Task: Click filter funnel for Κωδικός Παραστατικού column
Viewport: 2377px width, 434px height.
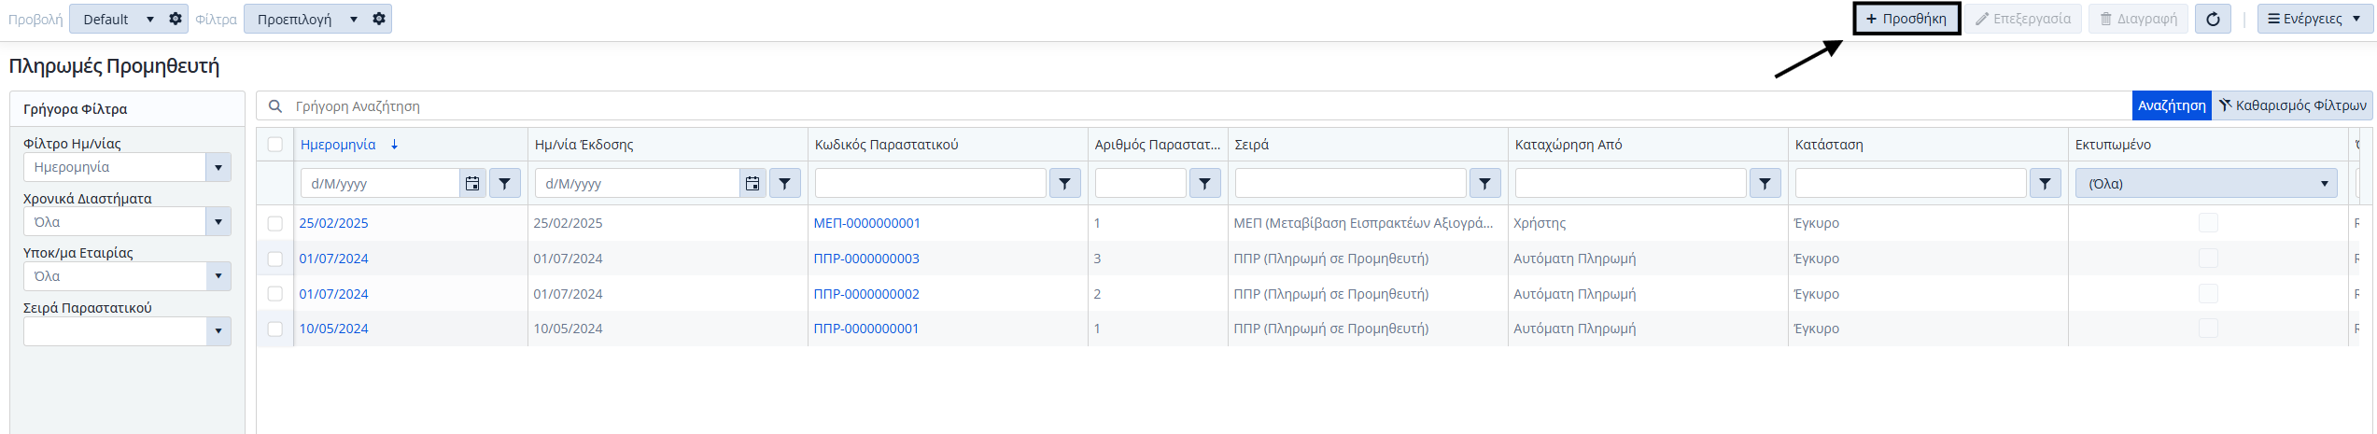Action: (x=1065, y=184)
